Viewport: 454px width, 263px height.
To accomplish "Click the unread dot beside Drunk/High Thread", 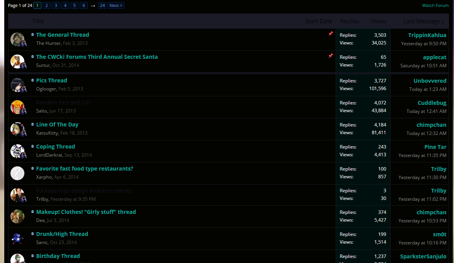I will click(x=32, y=234).
